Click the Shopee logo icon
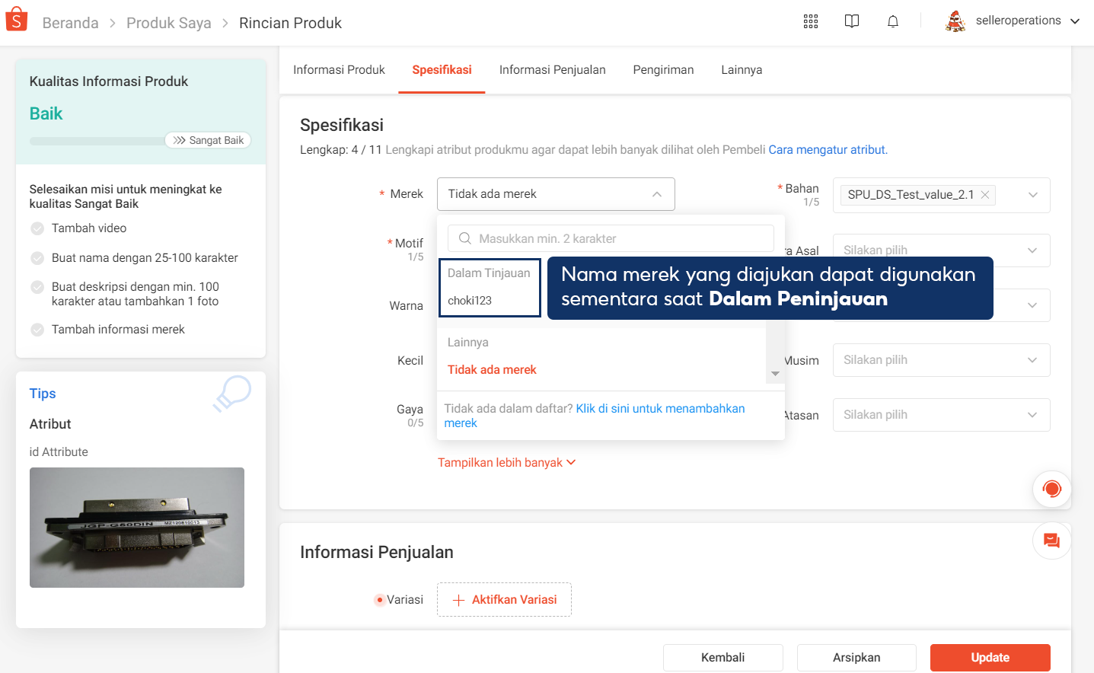The image size is (1094, 673). point(16,18)
